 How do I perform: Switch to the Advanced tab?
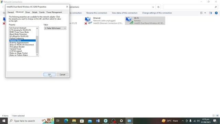20,12
